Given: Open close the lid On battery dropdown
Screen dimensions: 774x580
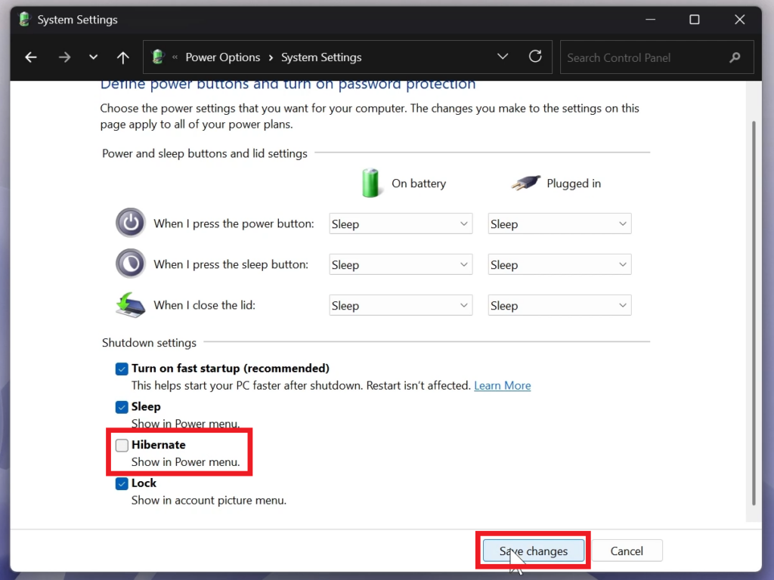Looking at the screenshot, I should coord(401,306).
